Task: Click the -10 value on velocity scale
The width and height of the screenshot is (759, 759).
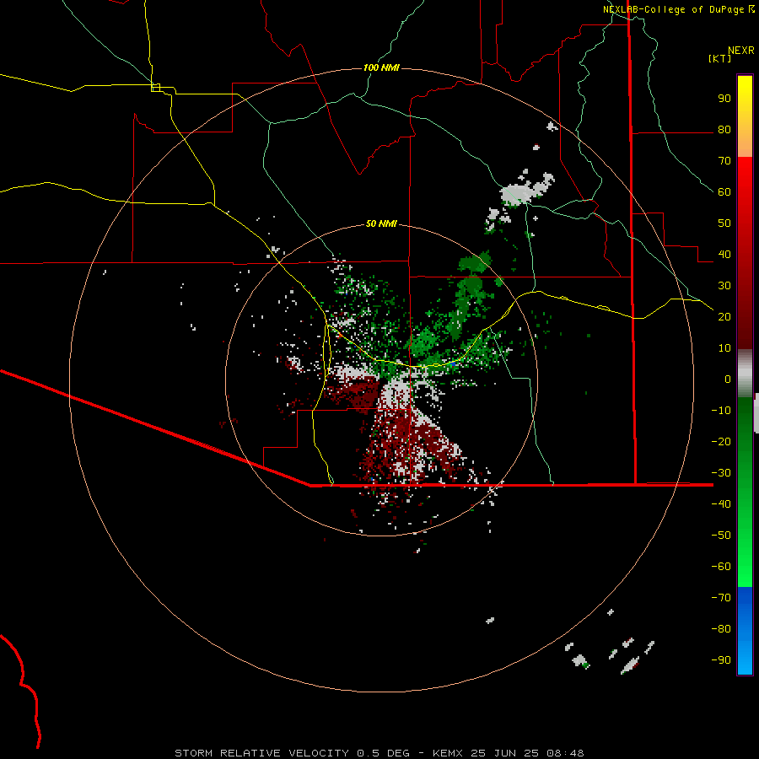Action: click(721, 411)
